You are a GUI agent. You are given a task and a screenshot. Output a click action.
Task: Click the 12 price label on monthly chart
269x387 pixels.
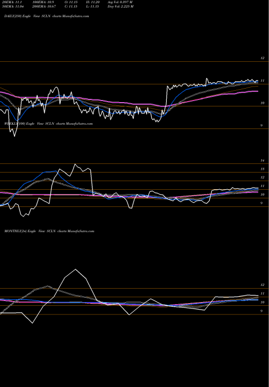coord(263,285)
